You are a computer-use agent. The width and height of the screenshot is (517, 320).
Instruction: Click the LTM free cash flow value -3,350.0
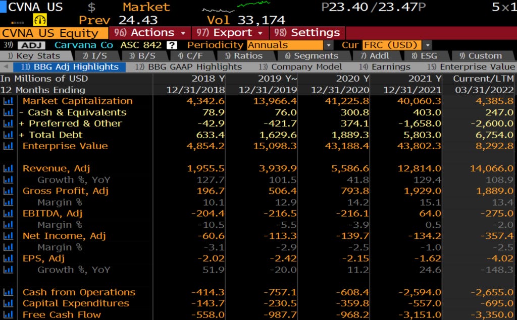point(492,314)
